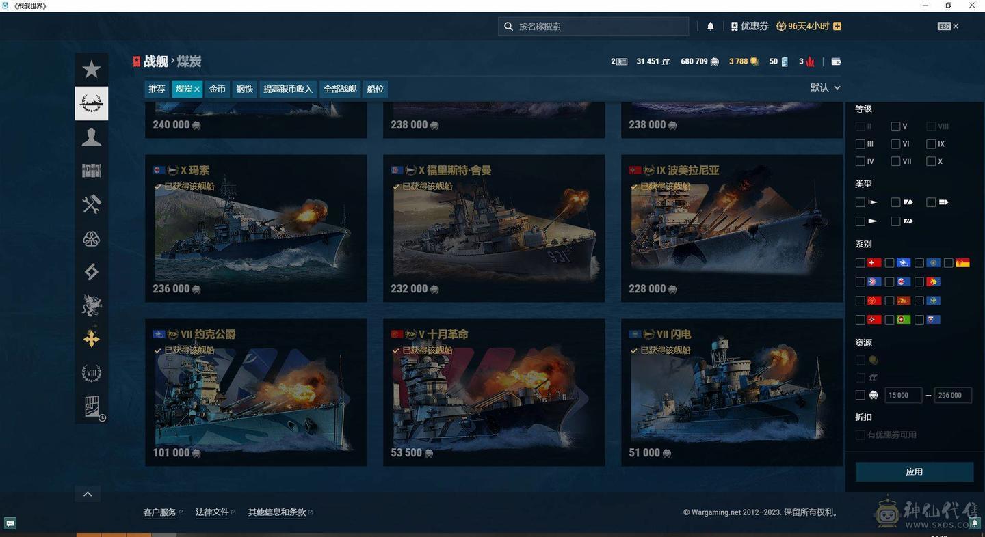The image size is (985, 537).
Task: Click 战舰 in the breadcrumb
Action: point(155,61)
